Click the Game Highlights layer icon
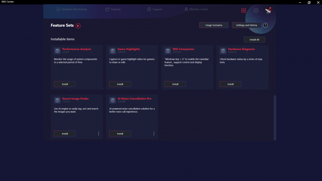This screenshot has height=181, width=322. pos(113,50)
